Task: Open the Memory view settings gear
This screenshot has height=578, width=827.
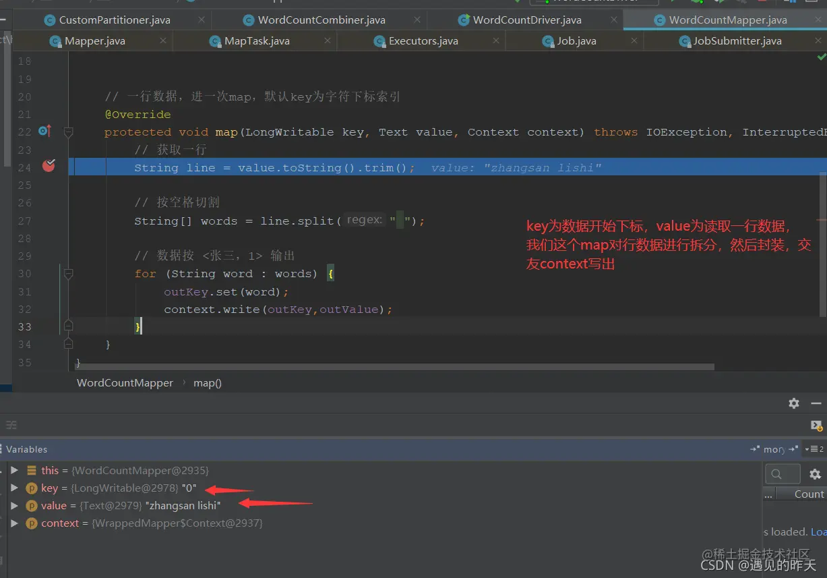Action: pyautogui.click(x=815, y=474)
